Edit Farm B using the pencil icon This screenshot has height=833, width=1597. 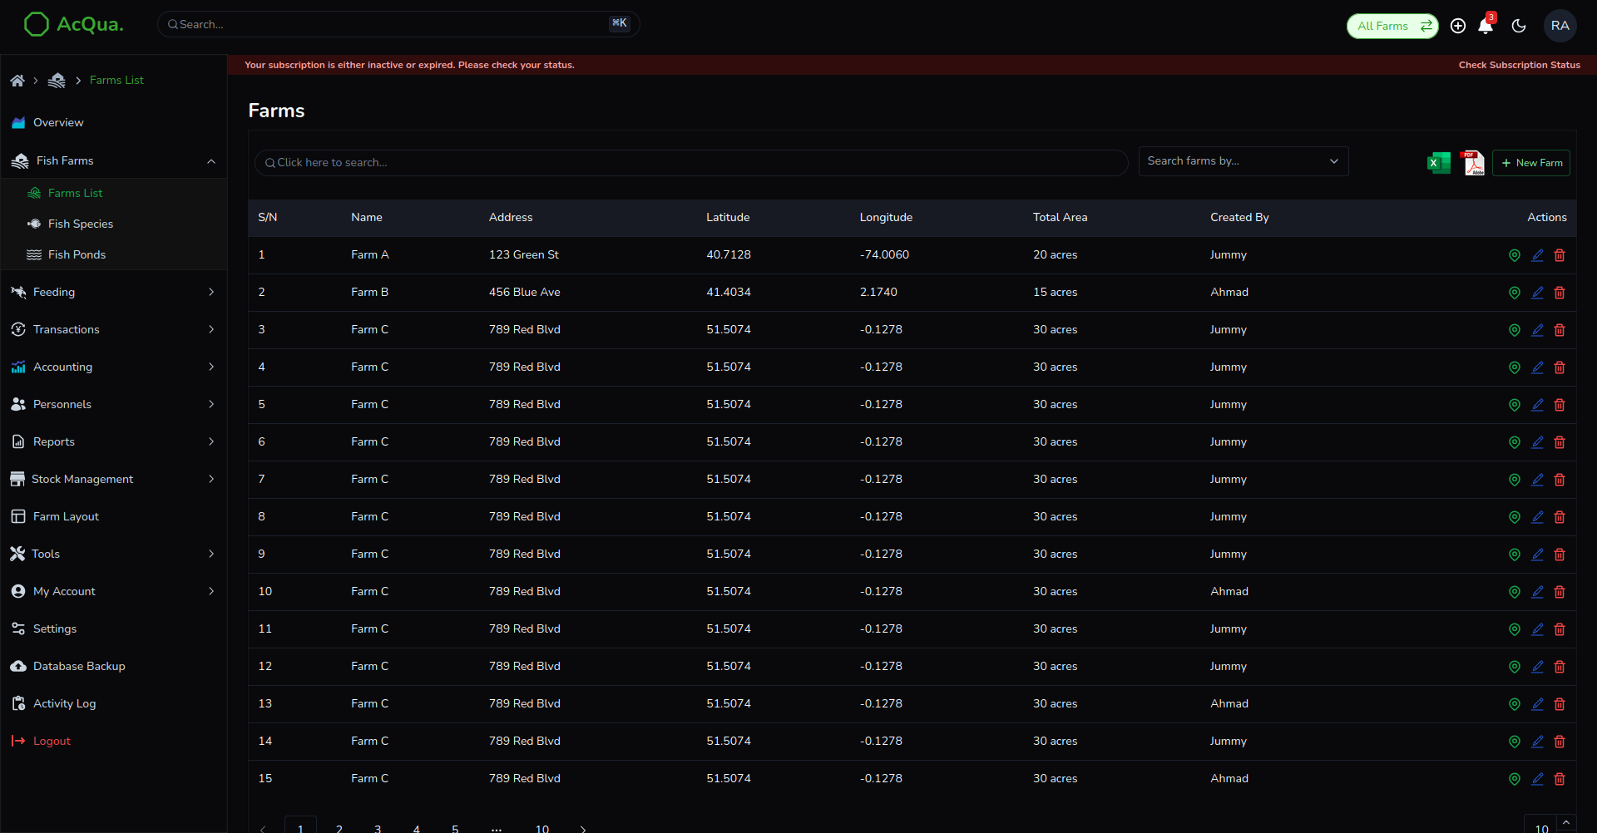coord(1537,293)
